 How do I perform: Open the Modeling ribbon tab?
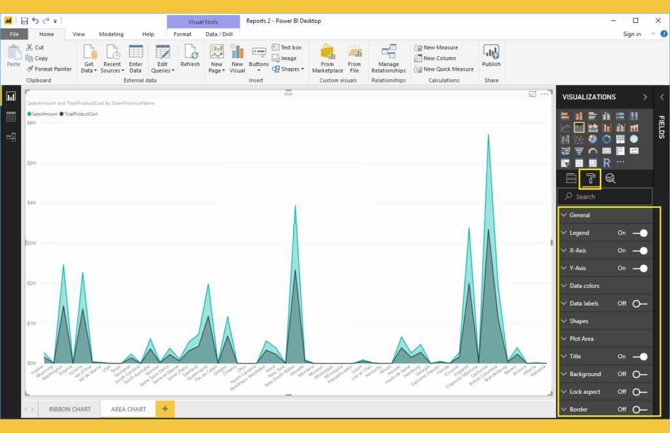pyautogui.click(x=111, y=34)
